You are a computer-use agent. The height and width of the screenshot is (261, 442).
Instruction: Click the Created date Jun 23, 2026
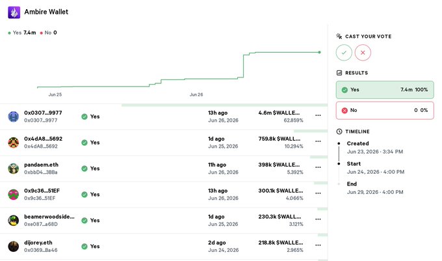(x=375, y=152)
